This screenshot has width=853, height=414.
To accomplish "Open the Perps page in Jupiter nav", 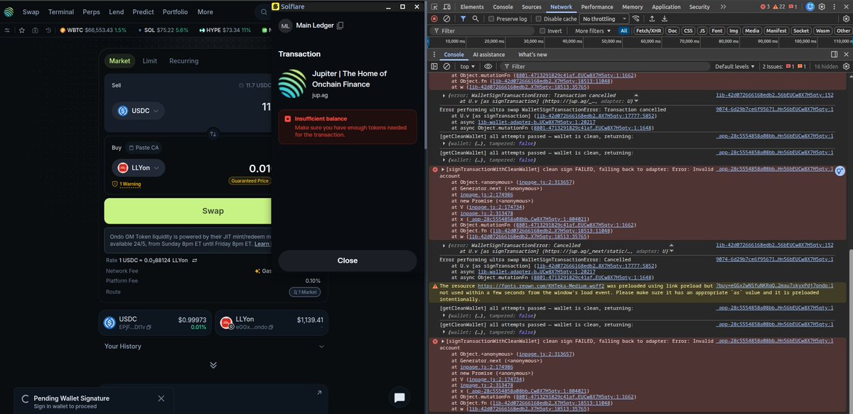I will 91,12.
